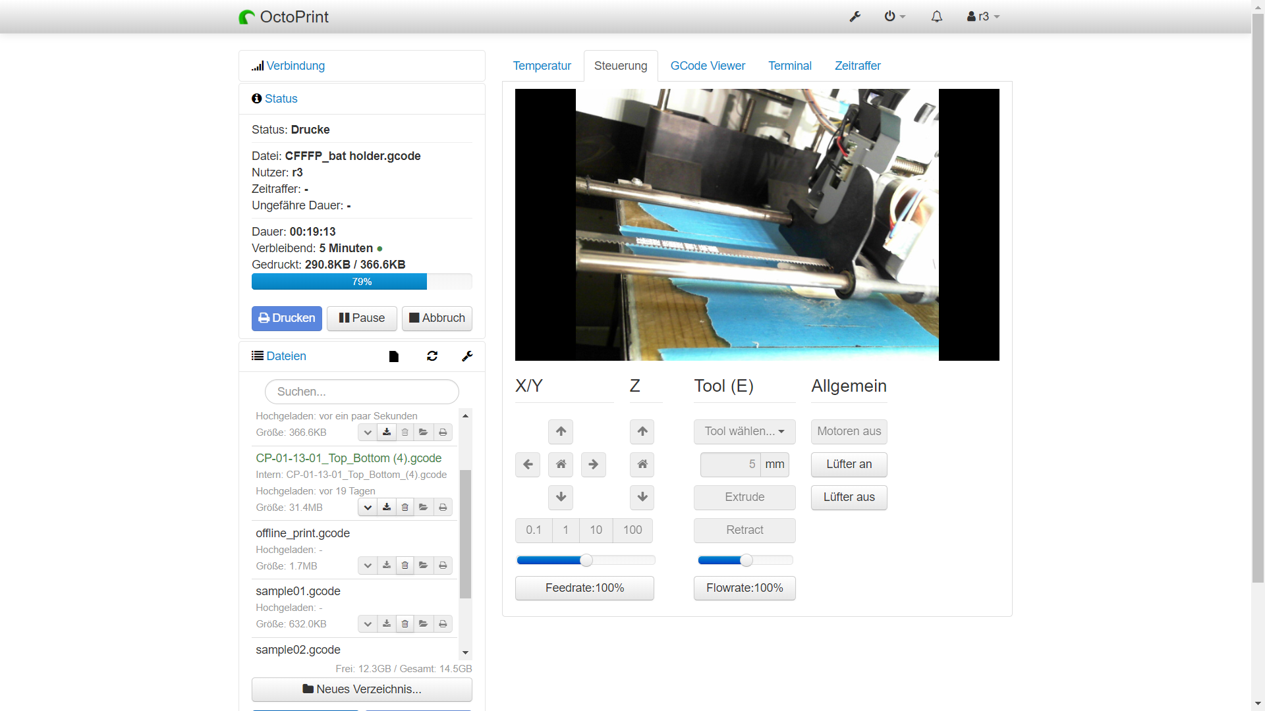Delete offline_print.gcode with the trash icon
This screenshot has width=1265, height=711.
405,565
